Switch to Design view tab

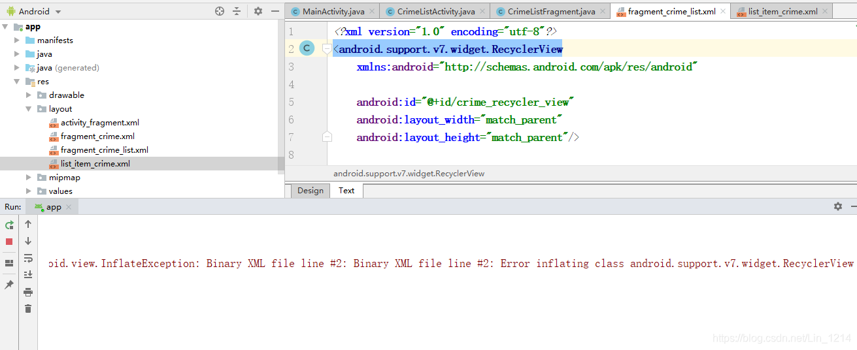click(x=310, y=191)
